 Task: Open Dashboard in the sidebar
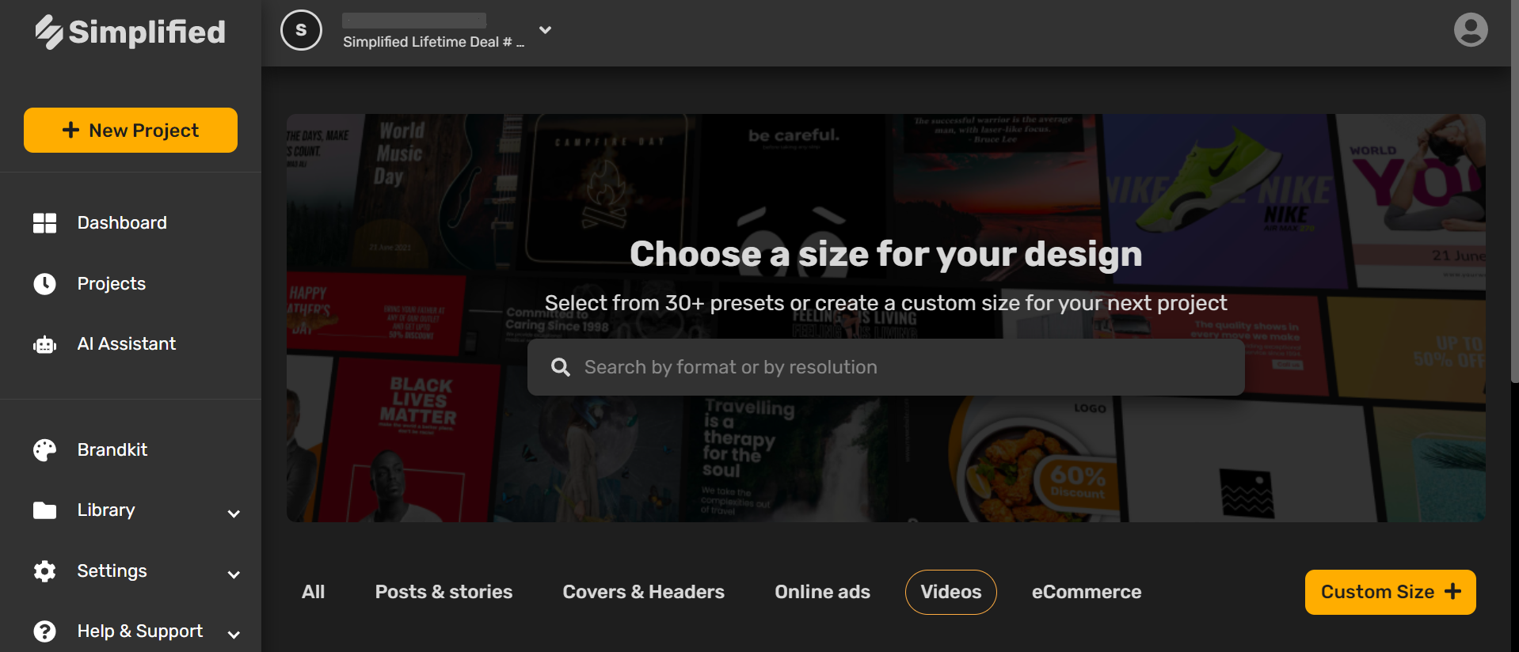click(122, 223)
